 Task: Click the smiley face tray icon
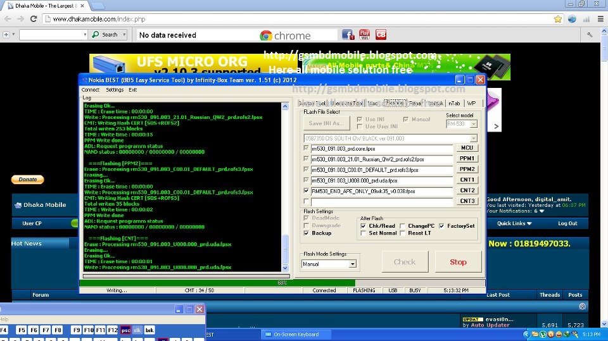pos(559,334)
